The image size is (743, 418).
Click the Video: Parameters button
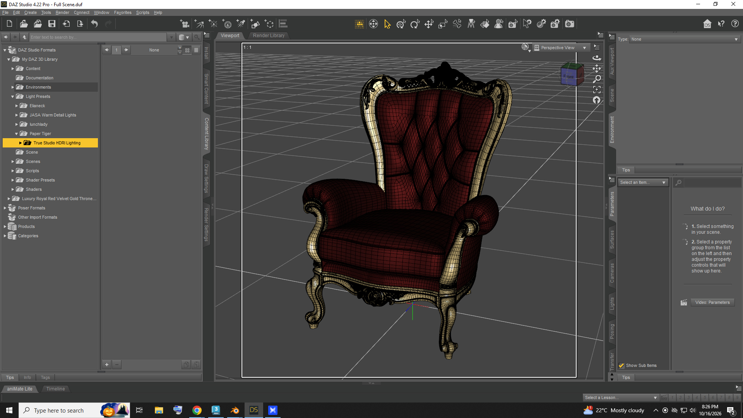pyautogui.click(x=712, y=303)
